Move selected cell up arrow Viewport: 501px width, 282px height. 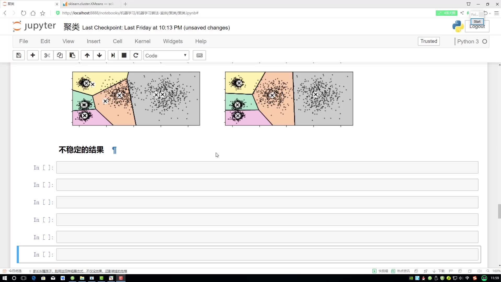coord(87,55)
